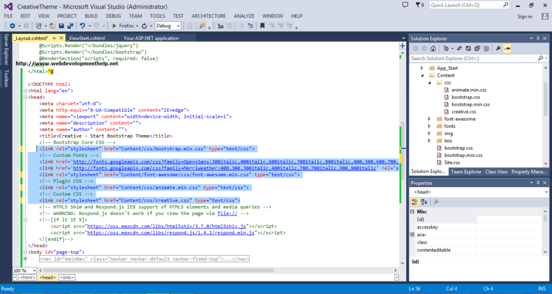Screen dimensions: 552x294
Task: Switch to the Team Explorer tab
Action: [x=466, y=171]
